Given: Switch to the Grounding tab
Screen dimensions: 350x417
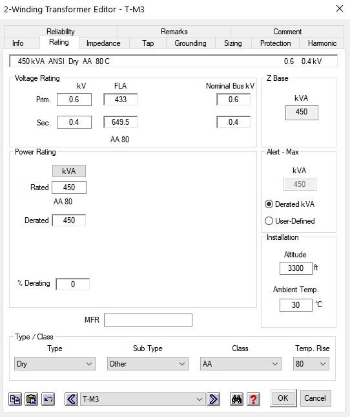Looking at the screenshot, I should pyautogui.click(x=190, y=43).
